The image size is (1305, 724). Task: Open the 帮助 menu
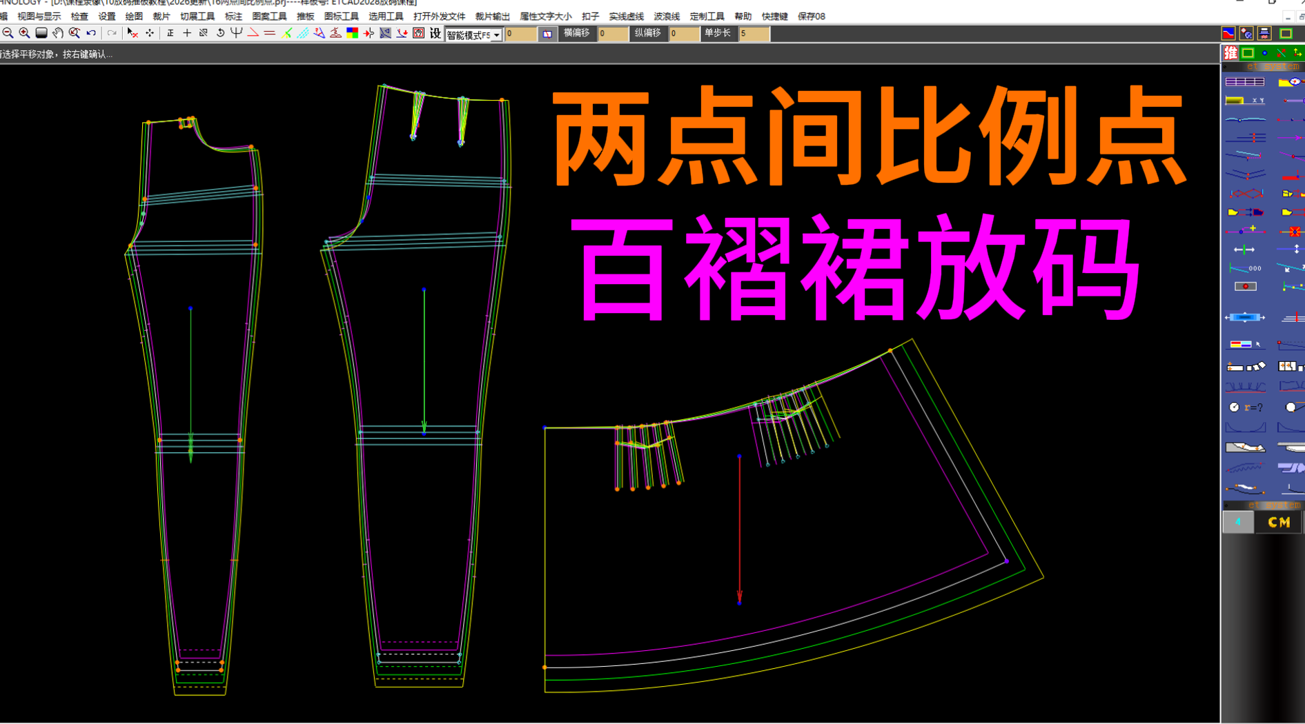point(743,16)
